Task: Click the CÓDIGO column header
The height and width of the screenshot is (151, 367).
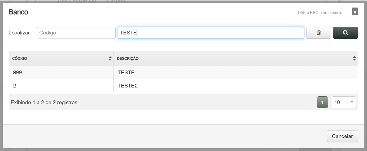Action: [x=20, y=58]
